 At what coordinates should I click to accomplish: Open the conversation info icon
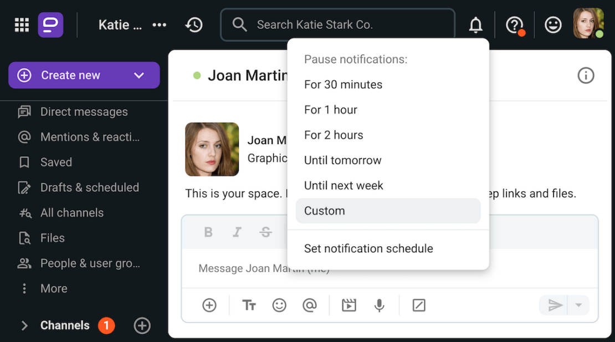coord(586,75)
